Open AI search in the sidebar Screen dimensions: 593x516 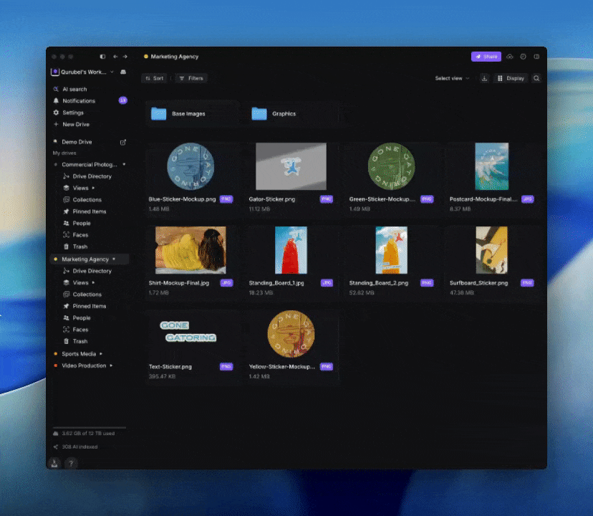coord(74,90)
